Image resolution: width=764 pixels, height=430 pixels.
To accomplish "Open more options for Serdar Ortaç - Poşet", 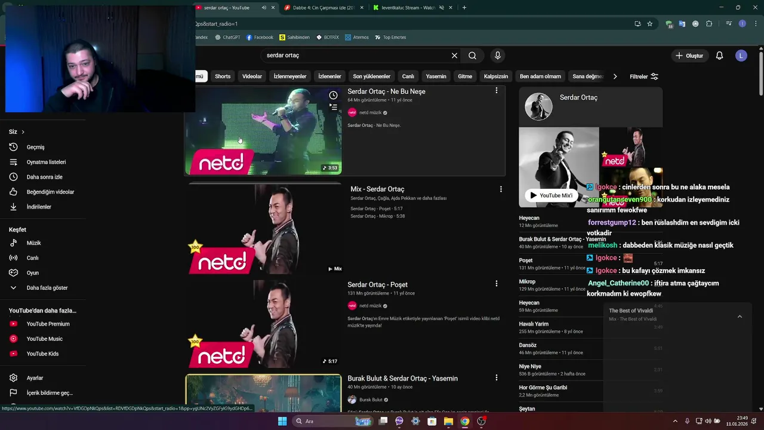I will 496,284.
